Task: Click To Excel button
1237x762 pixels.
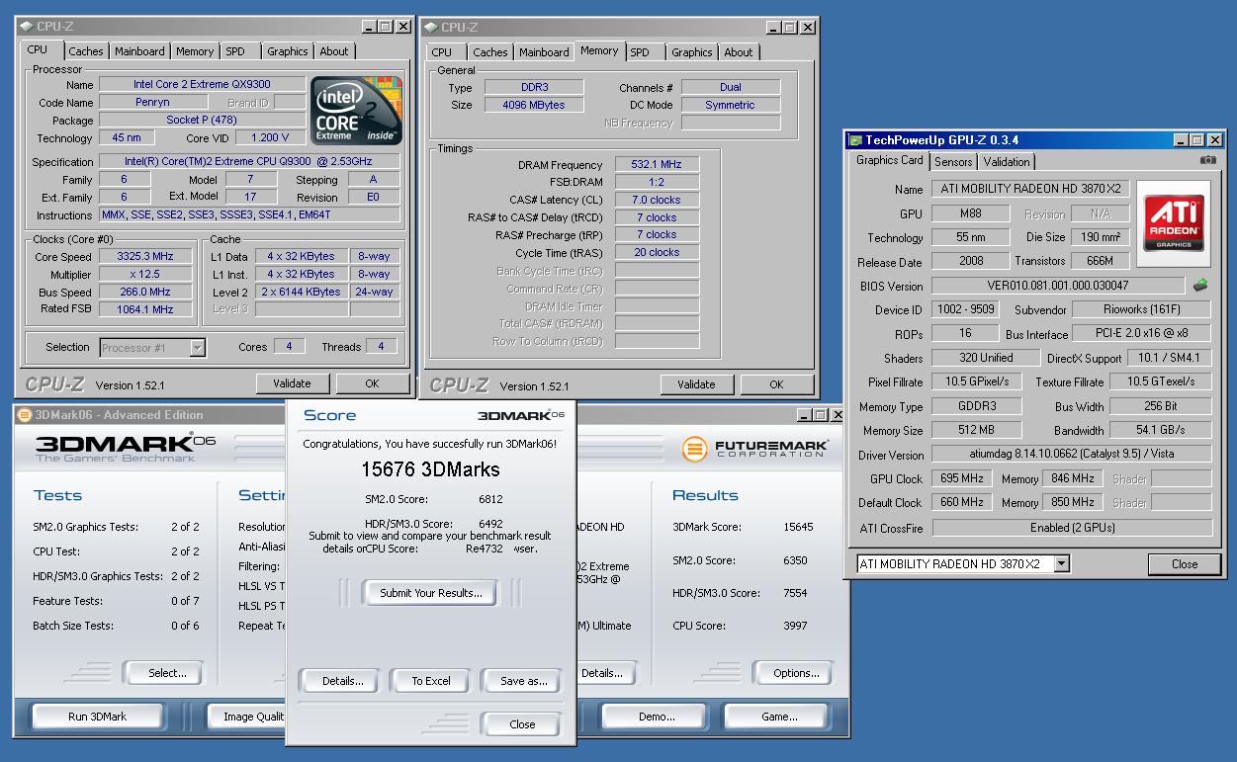Action: pyautogui.click(x=431, y=681)
